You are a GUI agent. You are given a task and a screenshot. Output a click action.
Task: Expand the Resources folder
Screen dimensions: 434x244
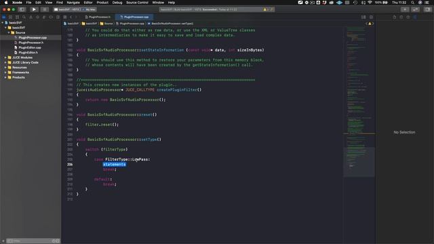pos(5,68)
